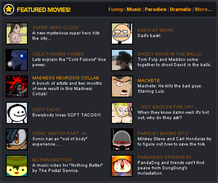
Task: Open the PandaDog Episode 01 title link
Action: pos(164,157)
